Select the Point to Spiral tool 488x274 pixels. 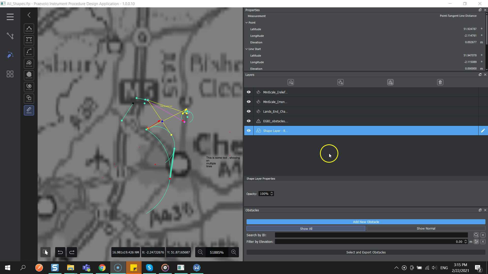pyautogui.click(x=29, y=64)
